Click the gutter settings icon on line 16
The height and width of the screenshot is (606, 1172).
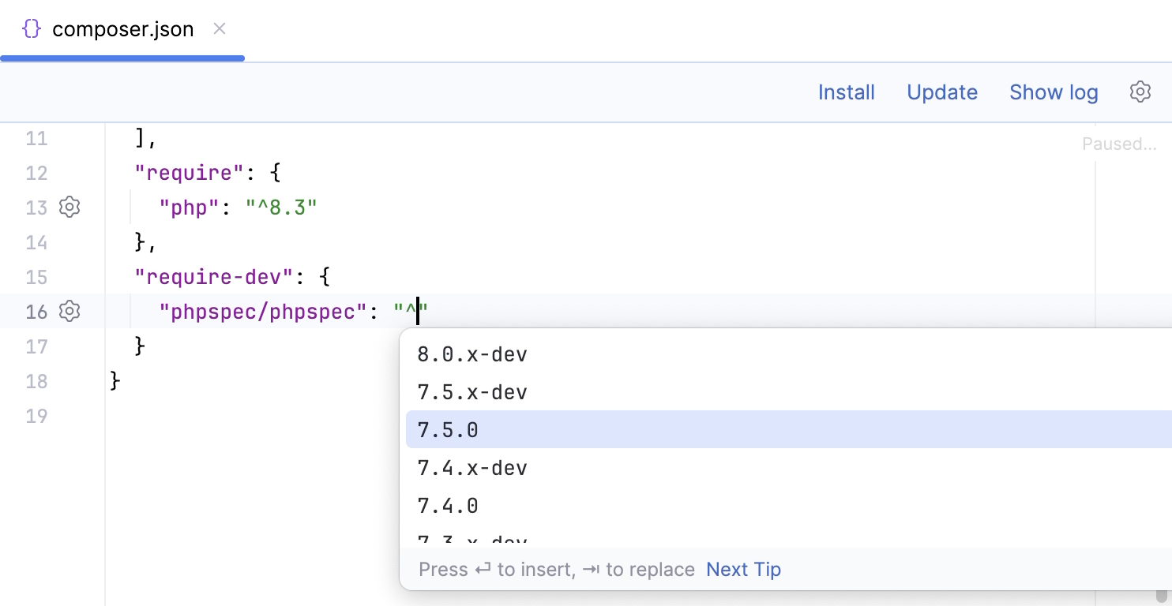[x=69, y=311]
